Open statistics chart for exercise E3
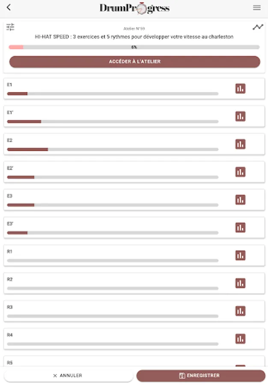 coord(240,200)
